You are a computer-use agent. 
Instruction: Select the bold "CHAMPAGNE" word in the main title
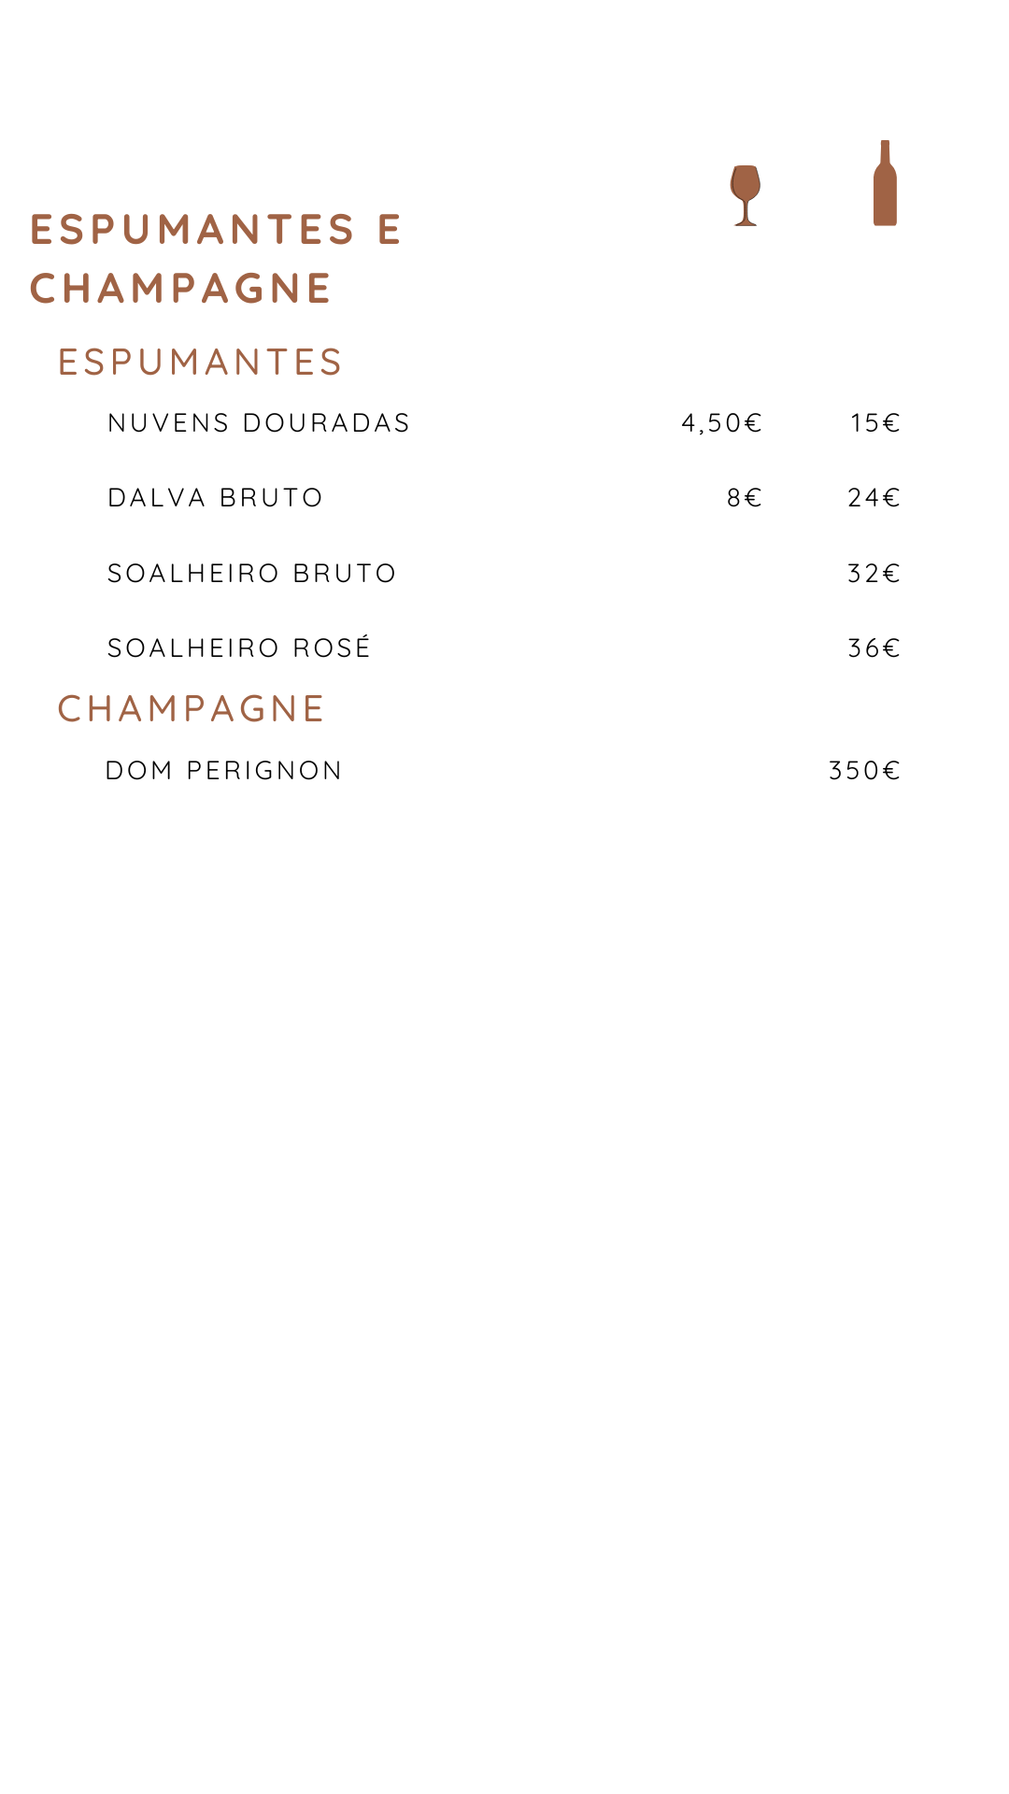click(x=181, y=289)
